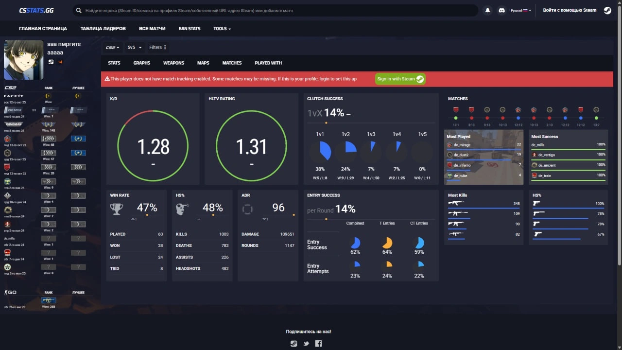Open the match scored 2:13

(x=550, y=118)
